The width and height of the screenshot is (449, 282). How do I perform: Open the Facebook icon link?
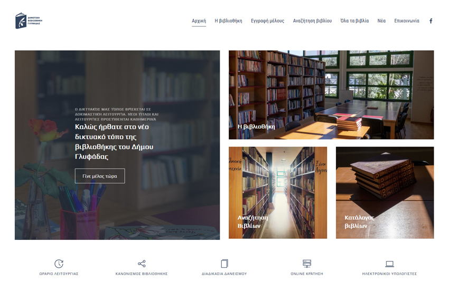pyautogui.click(x=431, y=21)
